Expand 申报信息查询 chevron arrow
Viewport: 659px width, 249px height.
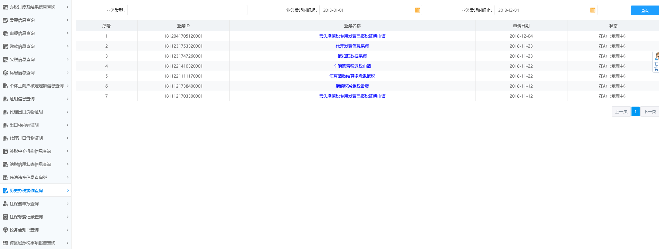tap(67, 33)
